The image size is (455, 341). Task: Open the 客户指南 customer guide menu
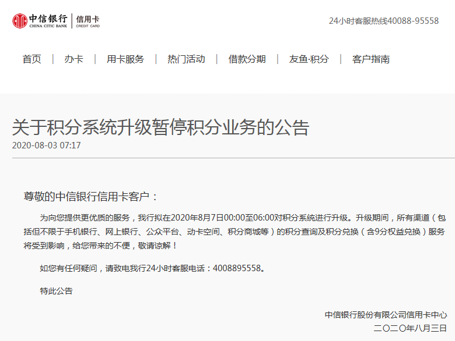tap(371, 59)
